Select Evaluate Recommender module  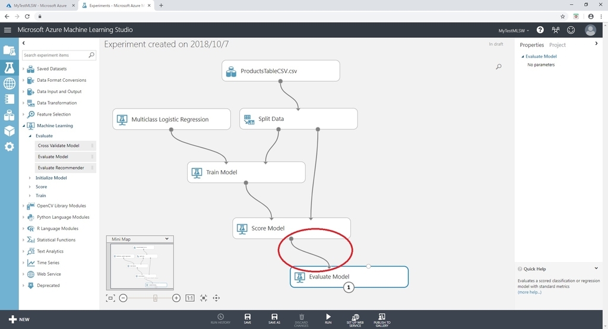click(x=65, y=168)
